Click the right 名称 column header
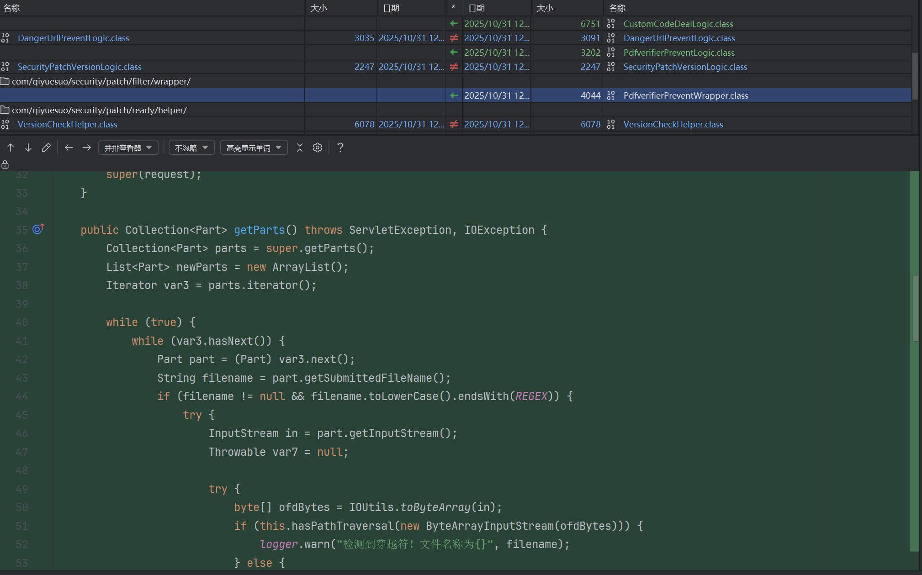The width and height of the screenshot is (922, 575). tap(617, 8)
